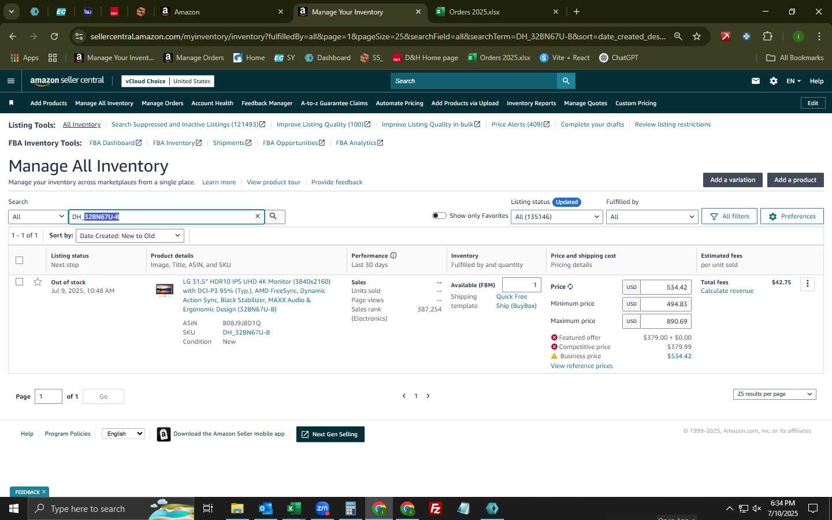This screenshot has height=520, width=832.
Task: Click the Available quantity input field
Action: point(522,285)
